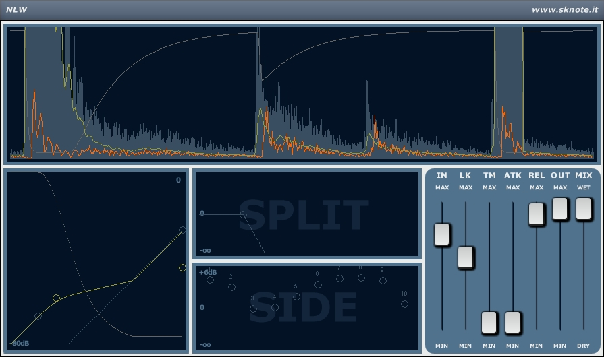Screen dimensions: 604x357
Task: Select SIDE band node 7
Action: tap(339, 278)
